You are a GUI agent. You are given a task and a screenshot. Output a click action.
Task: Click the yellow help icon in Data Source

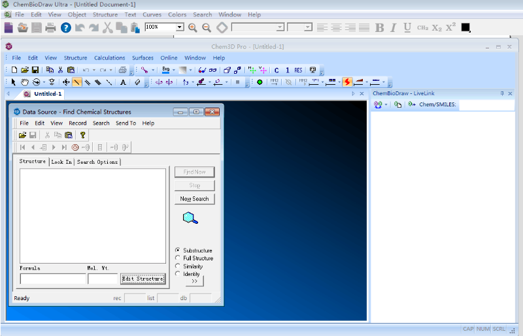(x=82, y=135)
